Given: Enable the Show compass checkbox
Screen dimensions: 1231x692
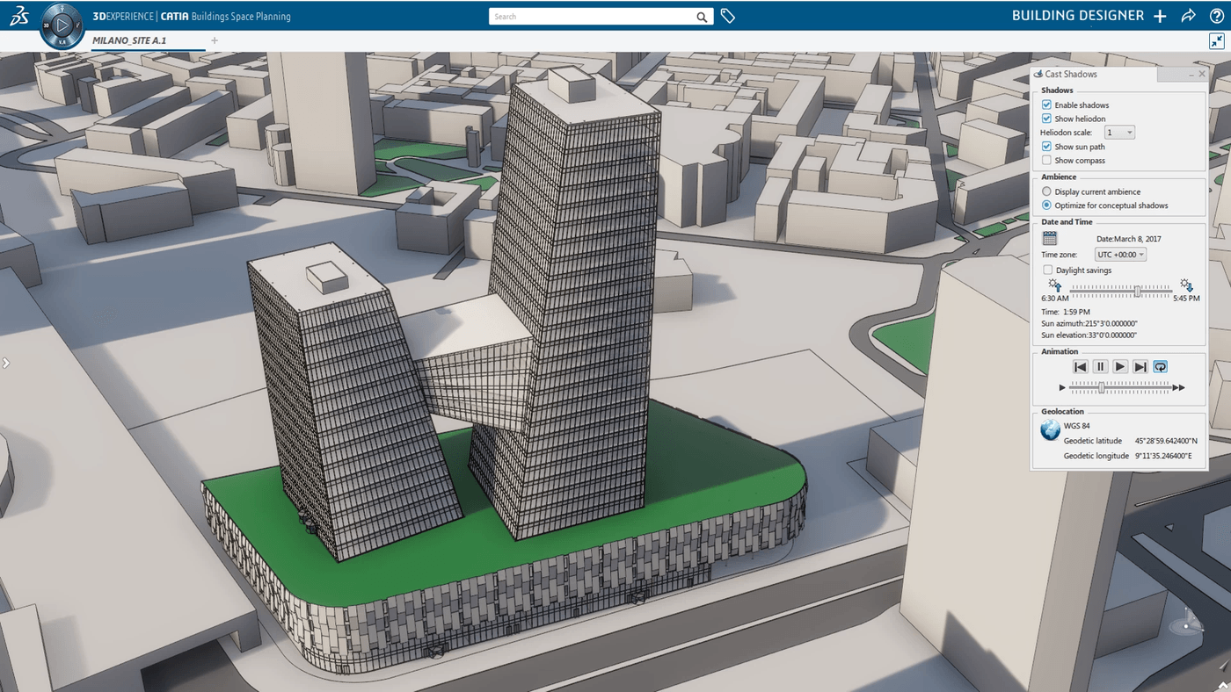Looking at the screenshot, I should point(1046,160).
